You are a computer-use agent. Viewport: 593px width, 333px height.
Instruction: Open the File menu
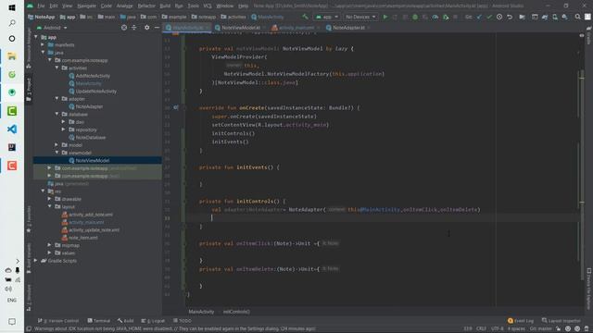click(x=41, y=6)
